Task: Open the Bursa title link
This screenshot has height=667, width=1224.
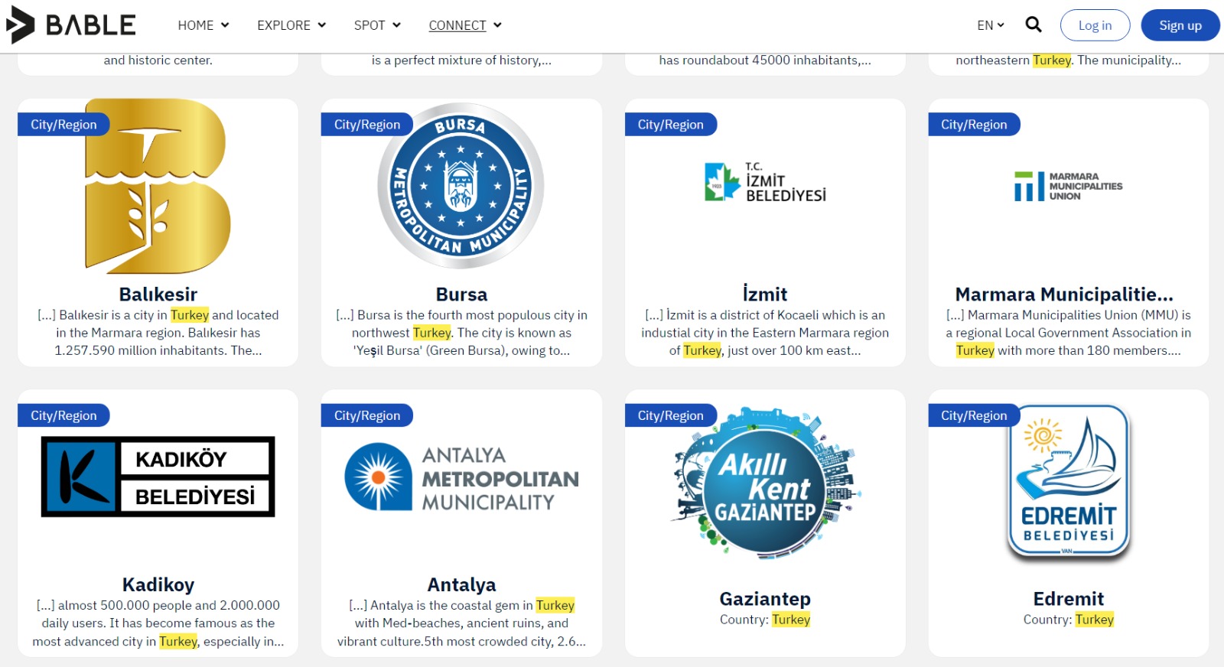Action: click(461, 294)
